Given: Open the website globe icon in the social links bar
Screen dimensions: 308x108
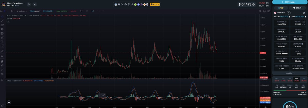Looking at the screenshot, I should click(x=119, y=4).
